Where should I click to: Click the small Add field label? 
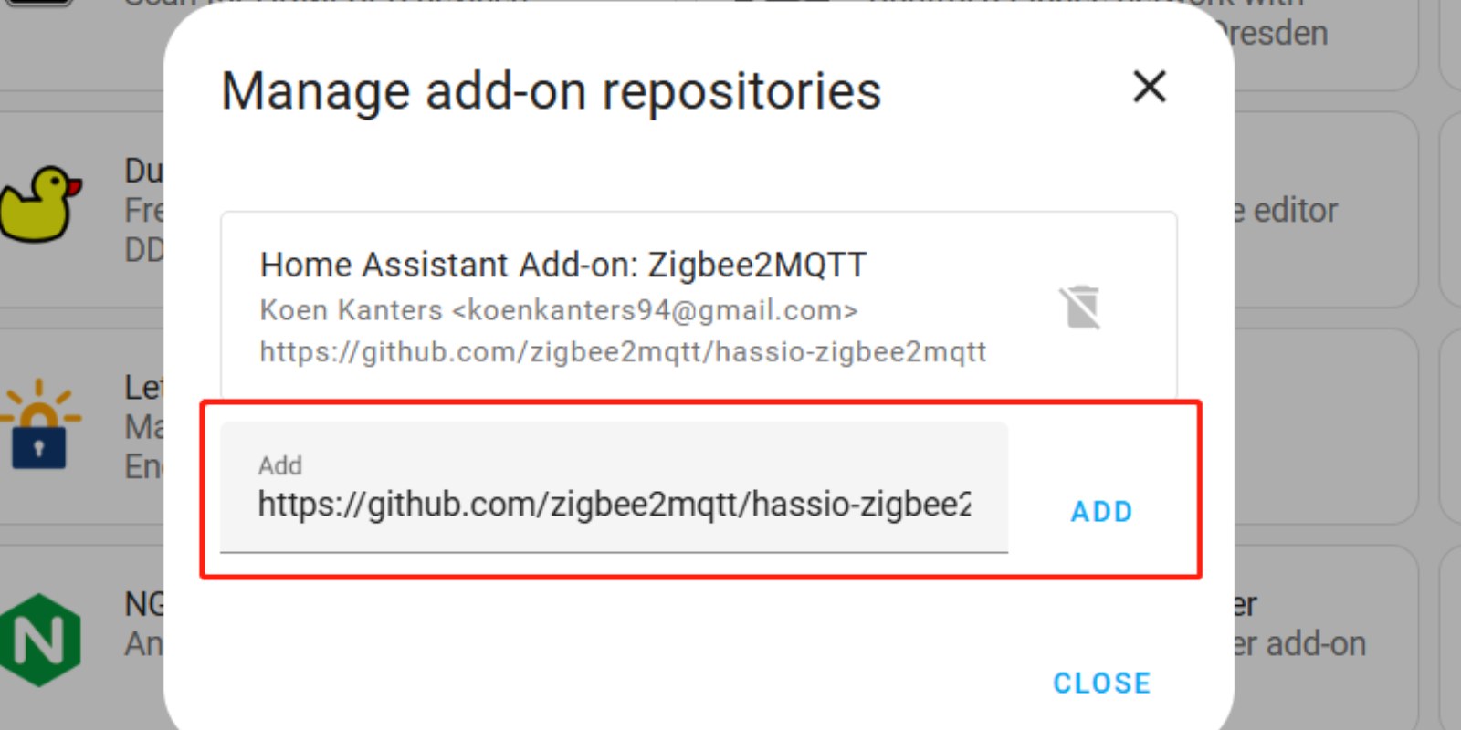(x=279, y=465)
